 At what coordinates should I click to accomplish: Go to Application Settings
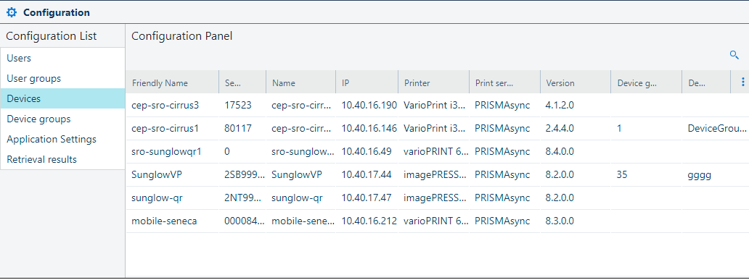tap(62, 139)
